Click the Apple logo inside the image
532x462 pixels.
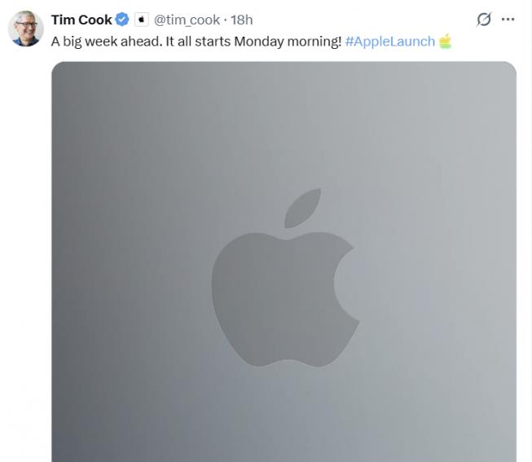click(285, 278)
